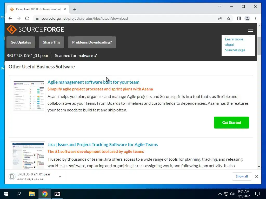Click the network icon in system tray
The width and height of the screenshot is (266, 199).
coord(226,194)
